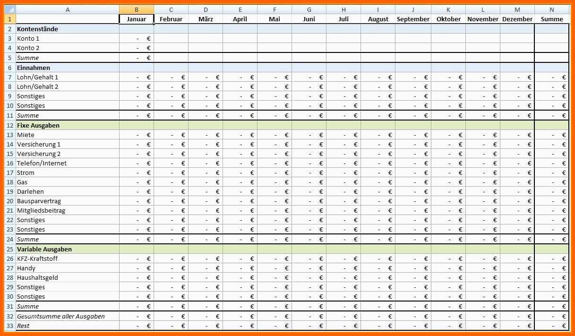
Task: Click the Oktober header cell
Action: click(x=448, y=19)
